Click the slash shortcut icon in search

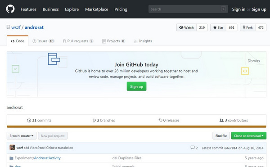[x=223, y=9]
